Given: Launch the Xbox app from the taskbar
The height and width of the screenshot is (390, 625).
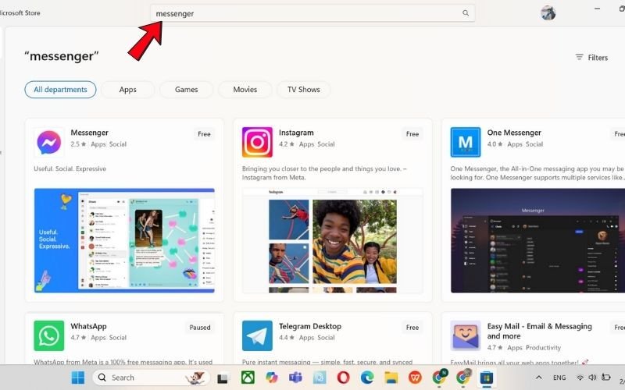Looking at the screenshot, I should pos(248,378).
